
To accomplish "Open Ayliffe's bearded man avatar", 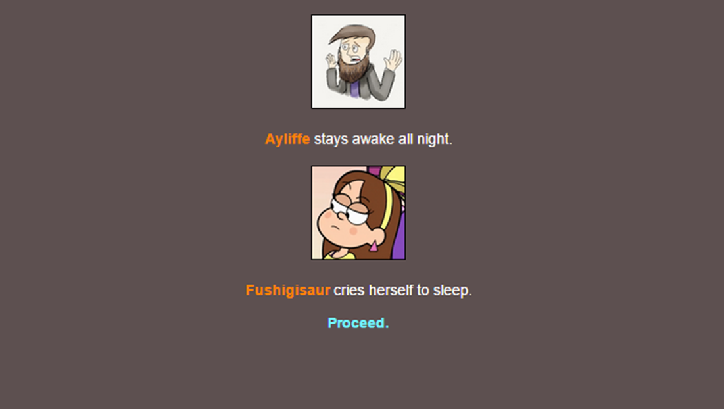I will 358,62.
